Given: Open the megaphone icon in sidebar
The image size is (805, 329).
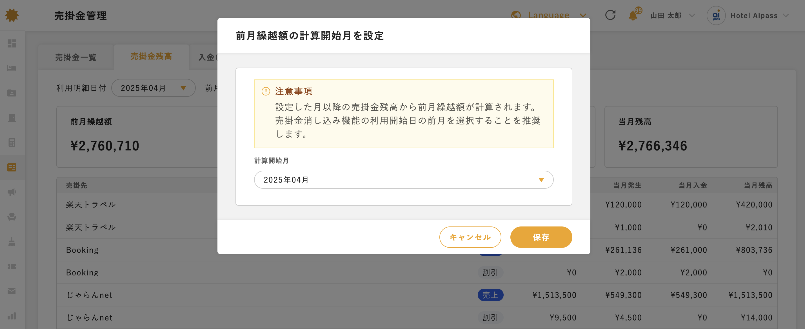Looking at the screenshot, I should click(x=12, y=192).
